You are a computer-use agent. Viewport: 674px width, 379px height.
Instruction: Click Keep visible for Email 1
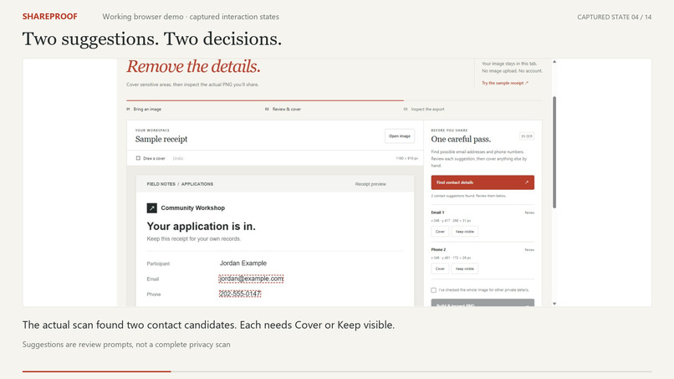[465, 232]
